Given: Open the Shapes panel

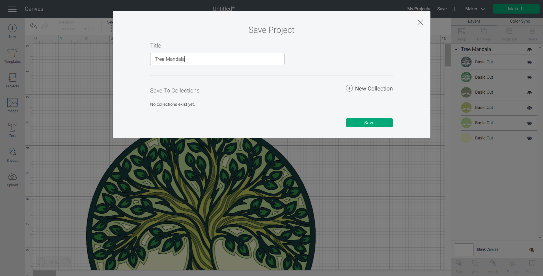Looking at the screenshot, I should (x=12, y=154).
